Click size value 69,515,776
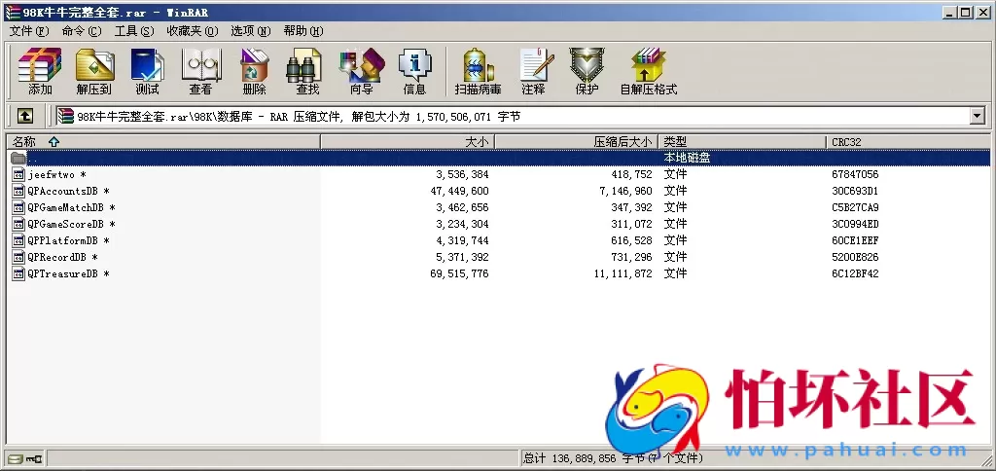Viewport: 996px width, 471px height. pyautogui.click(x=459, y=274)
